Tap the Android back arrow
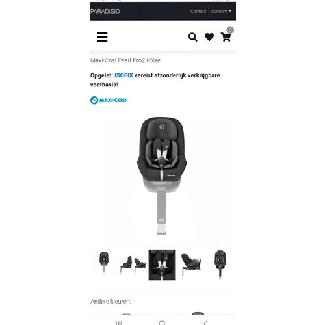Viewport: 325px width, 325px height. coord(205,323)
